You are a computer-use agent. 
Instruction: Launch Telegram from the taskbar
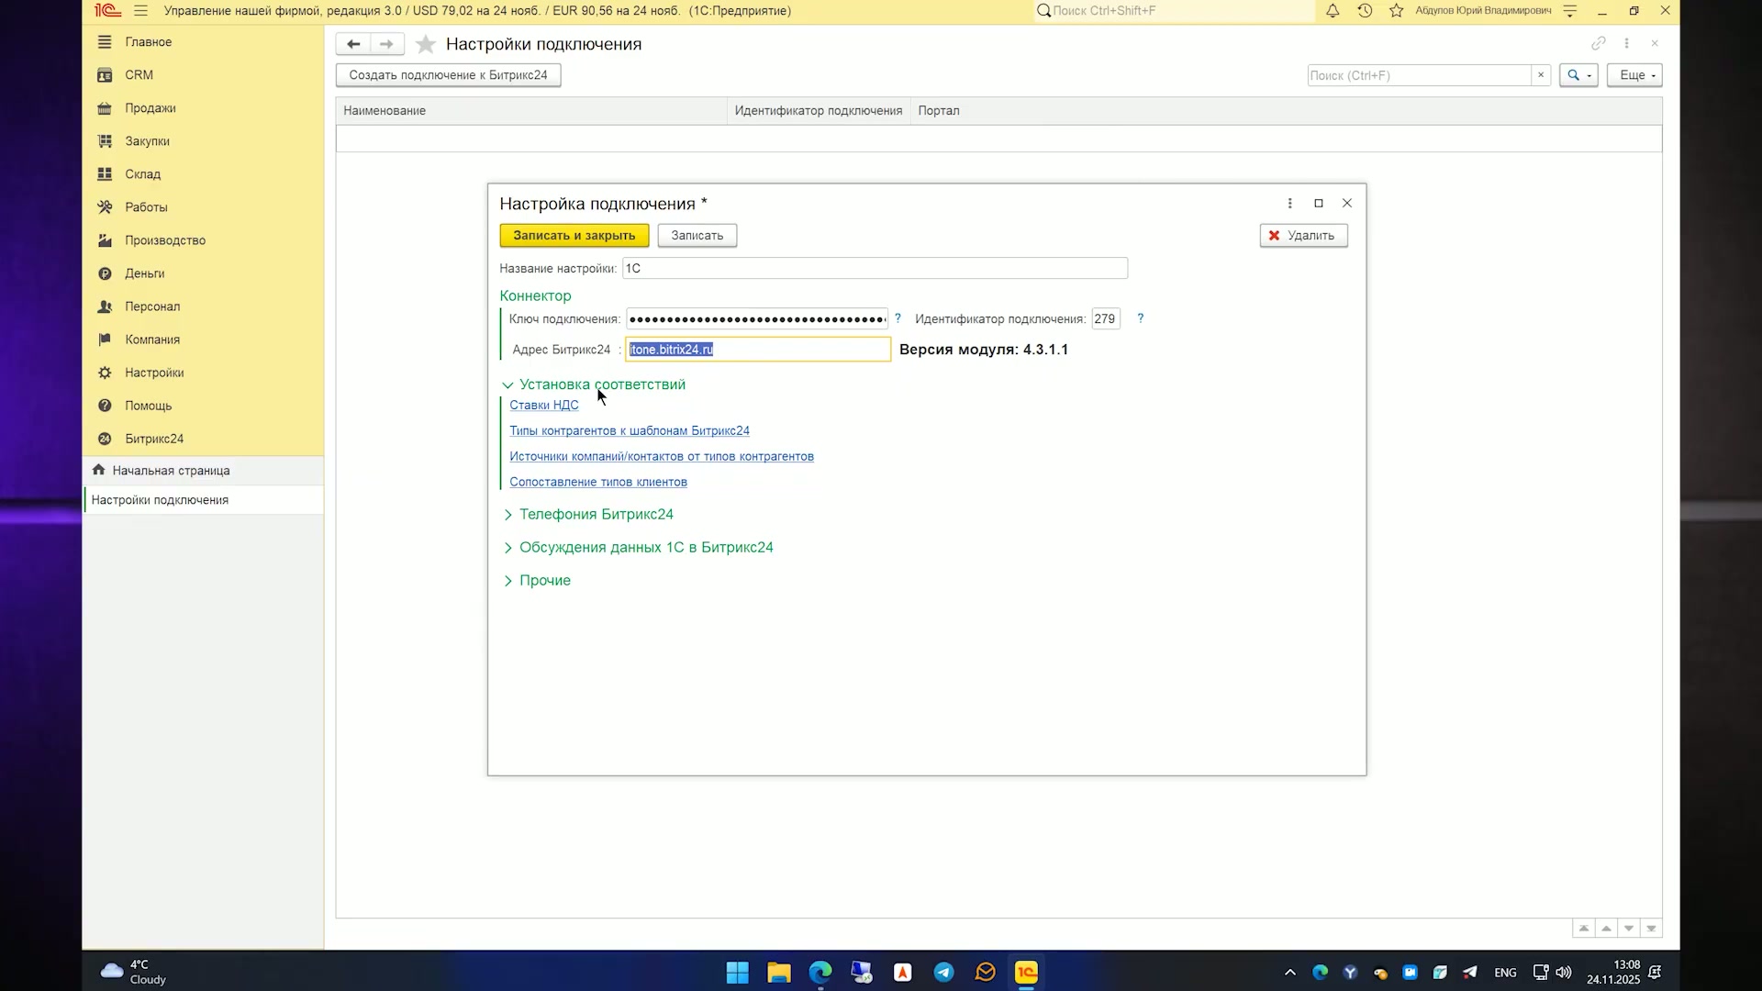tap(943, 972)
